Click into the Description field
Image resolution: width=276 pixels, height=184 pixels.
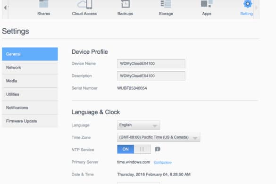click(x=151, y=76)
